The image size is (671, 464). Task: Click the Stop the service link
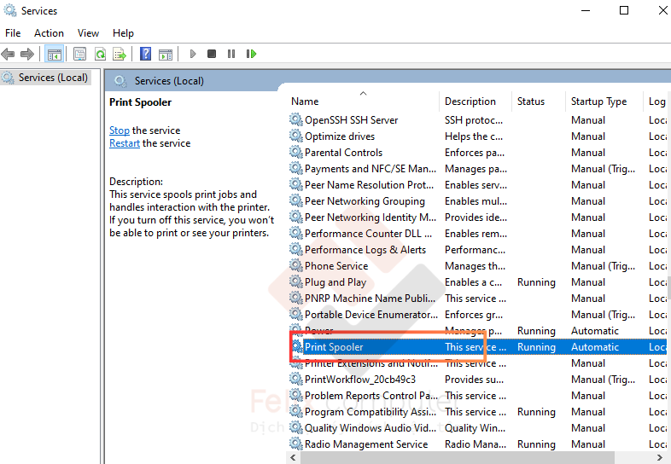click(x=120, y=130)
